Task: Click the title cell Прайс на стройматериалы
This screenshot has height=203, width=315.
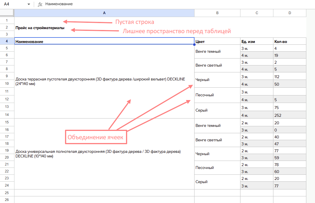Action: [x=40, y=28]
